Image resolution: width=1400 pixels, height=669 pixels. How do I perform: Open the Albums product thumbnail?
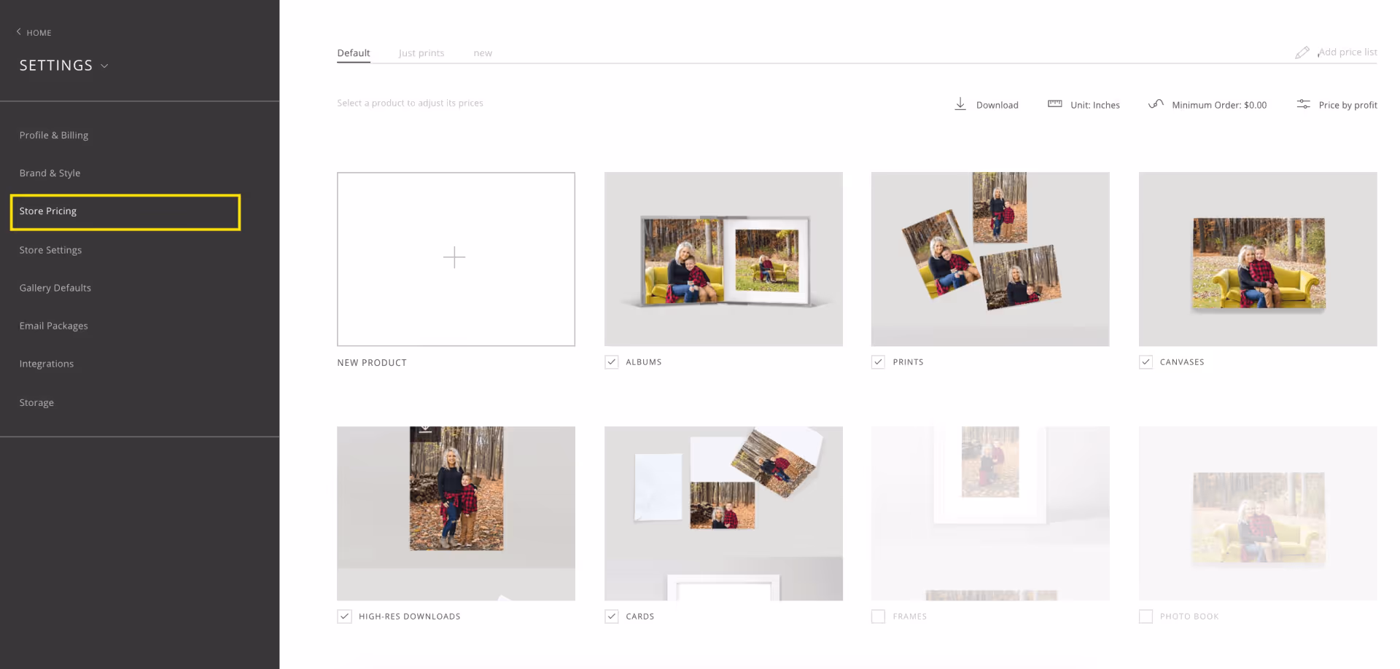coord(723,259)
